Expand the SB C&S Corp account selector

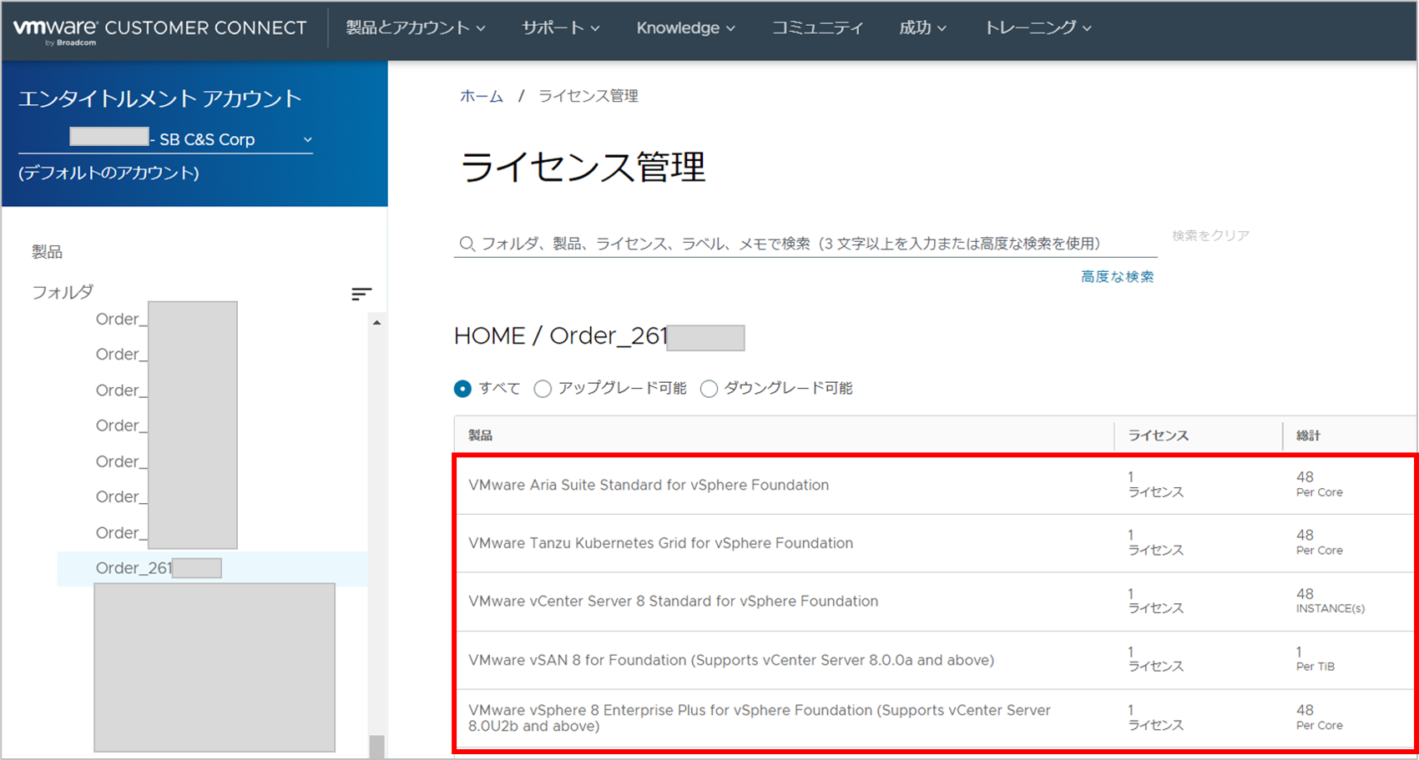165,139
